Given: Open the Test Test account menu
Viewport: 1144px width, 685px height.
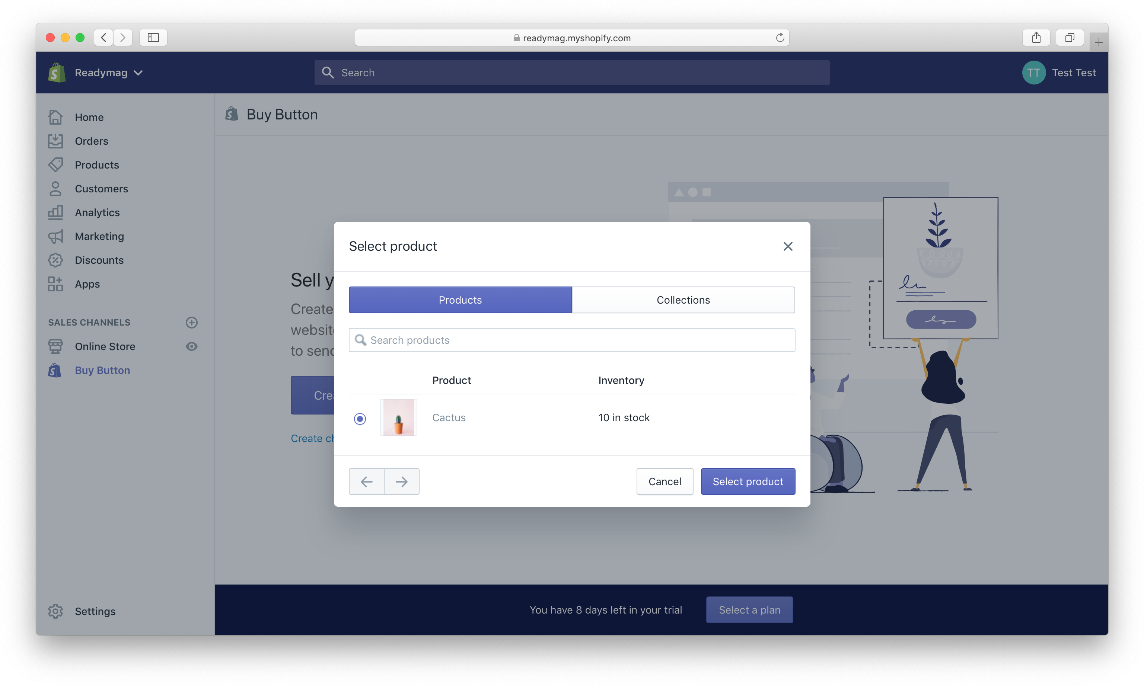Looking at the screenshot, I should (x=1073, y=73).
